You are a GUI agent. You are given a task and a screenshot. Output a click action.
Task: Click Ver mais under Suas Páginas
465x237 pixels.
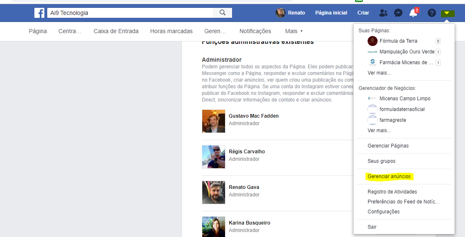pos(379,73)
